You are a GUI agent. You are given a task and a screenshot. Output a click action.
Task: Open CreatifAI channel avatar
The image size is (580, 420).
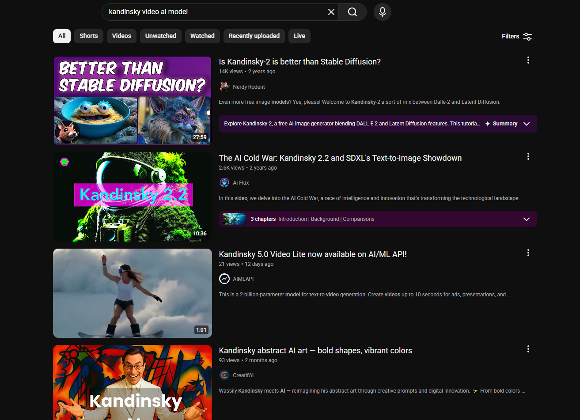coord(224,375)
